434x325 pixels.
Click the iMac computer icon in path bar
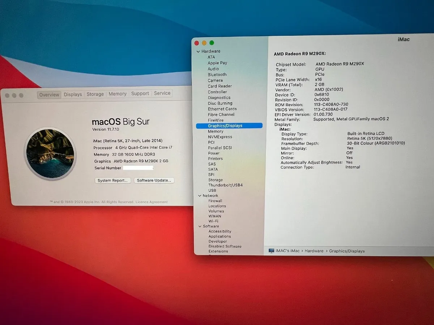tap(272, 251)
